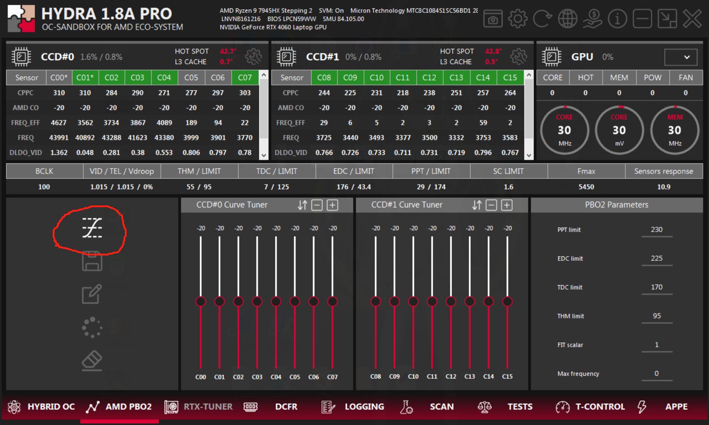Open the globe language icon
The height and width of the screenshot is (425, 709).
click(567, 19)
